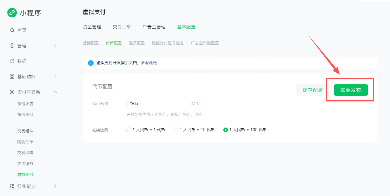The height and width of the screenshot is (196, 390).
Task: Open the 基础配置 sub-tab
Action: pyautogui.click(x=91, y=43)
